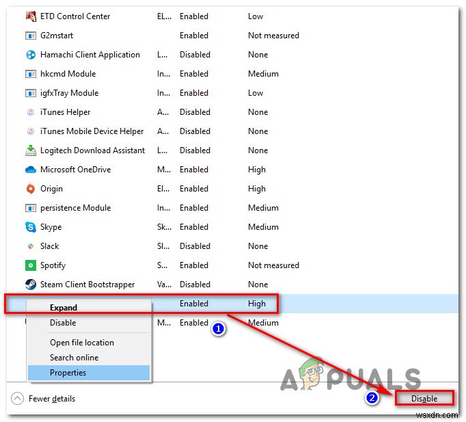Click the High impact of highlighted row
Screen dimensions: 466x422
point(257,304)
